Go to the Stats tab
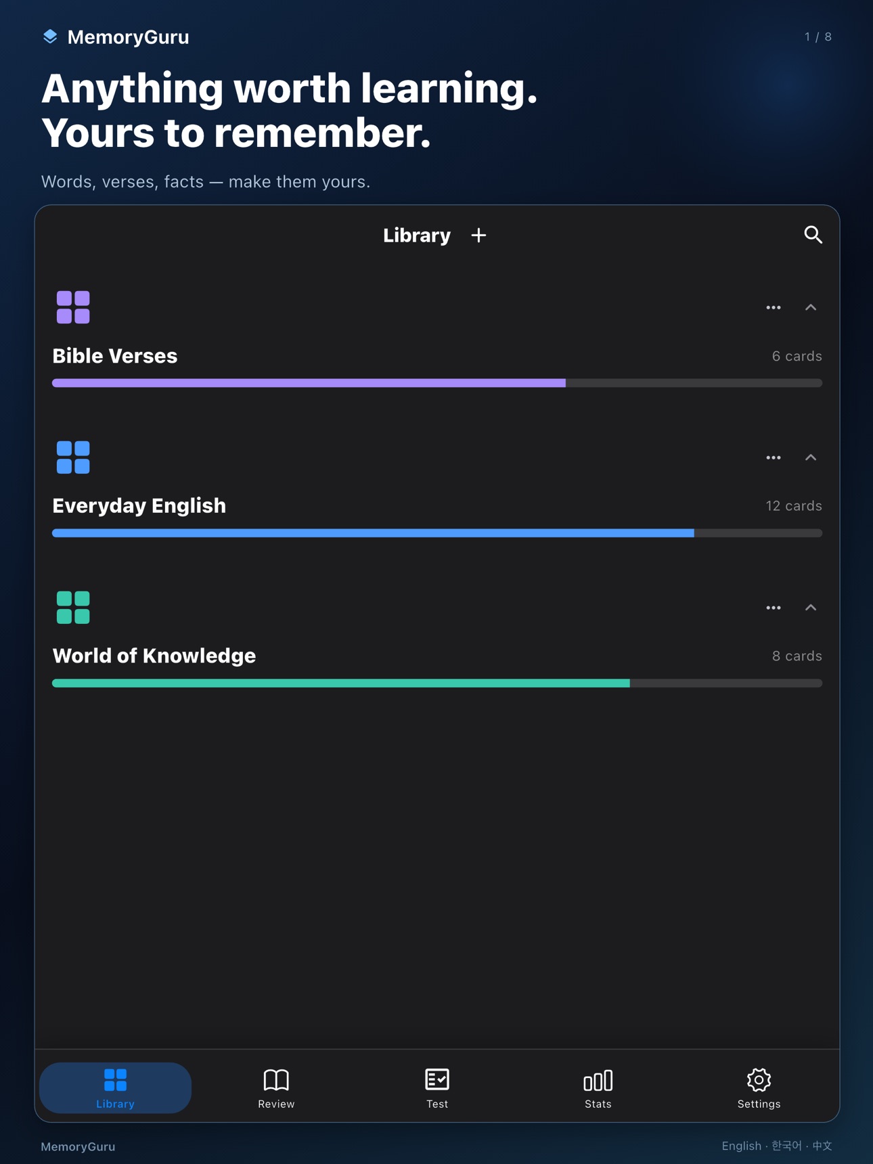Screen dimensions: 873x1164 point(598,1088)
